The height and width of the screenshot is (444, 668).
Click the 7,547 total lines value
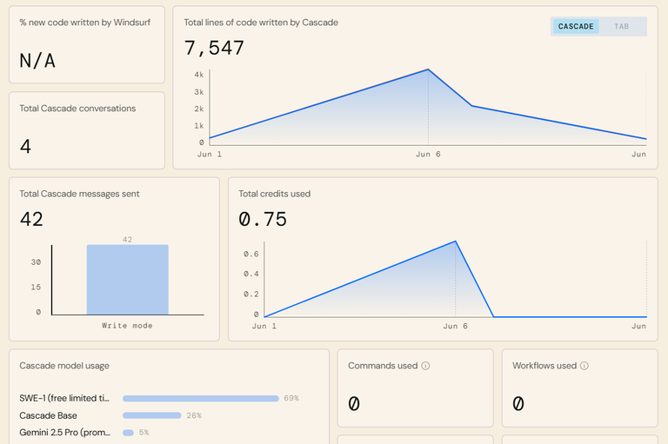coord(214,48)
